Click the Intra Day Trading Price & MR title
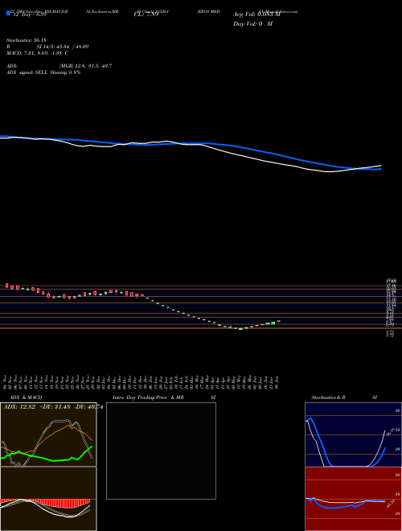402x531 pixels. click(x=148, y=397)
